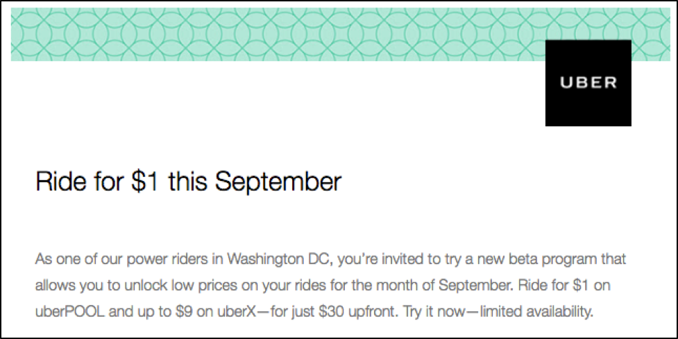
Task: Click "As one of our" opening text
Action: [x=67, y=261]
